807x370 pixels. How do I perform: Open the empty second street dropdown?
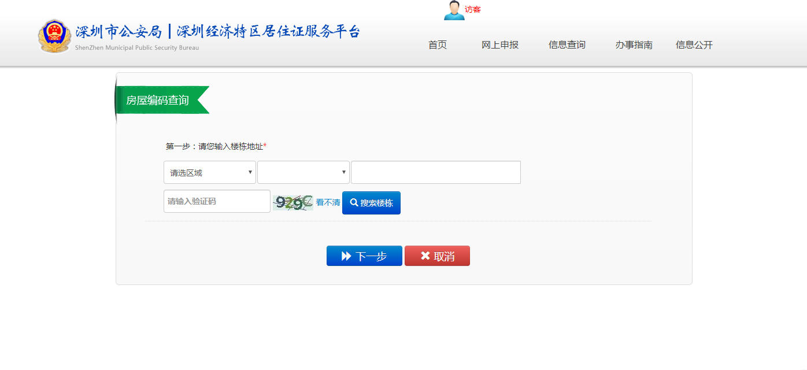tap(303, 172)
